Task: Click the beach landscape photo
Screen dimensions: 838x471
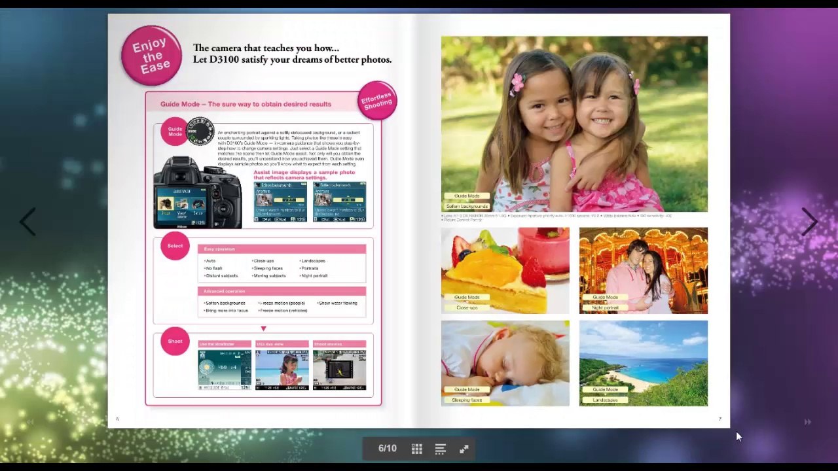Action: click(x=644, y=363)
